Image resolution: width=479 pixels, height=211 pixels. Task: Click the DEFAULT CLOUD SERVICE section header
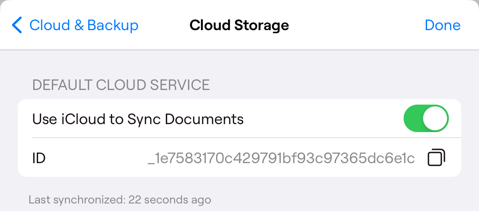[121, 85]
